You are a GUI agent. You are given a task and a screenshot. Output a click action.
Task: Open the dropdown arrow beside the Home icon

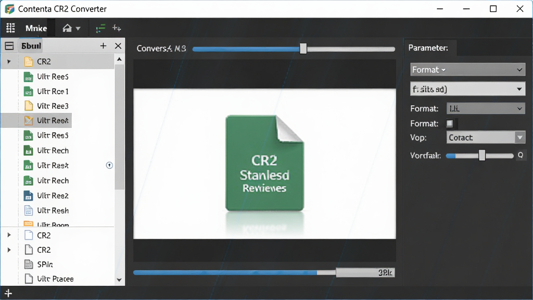(78, 29)
